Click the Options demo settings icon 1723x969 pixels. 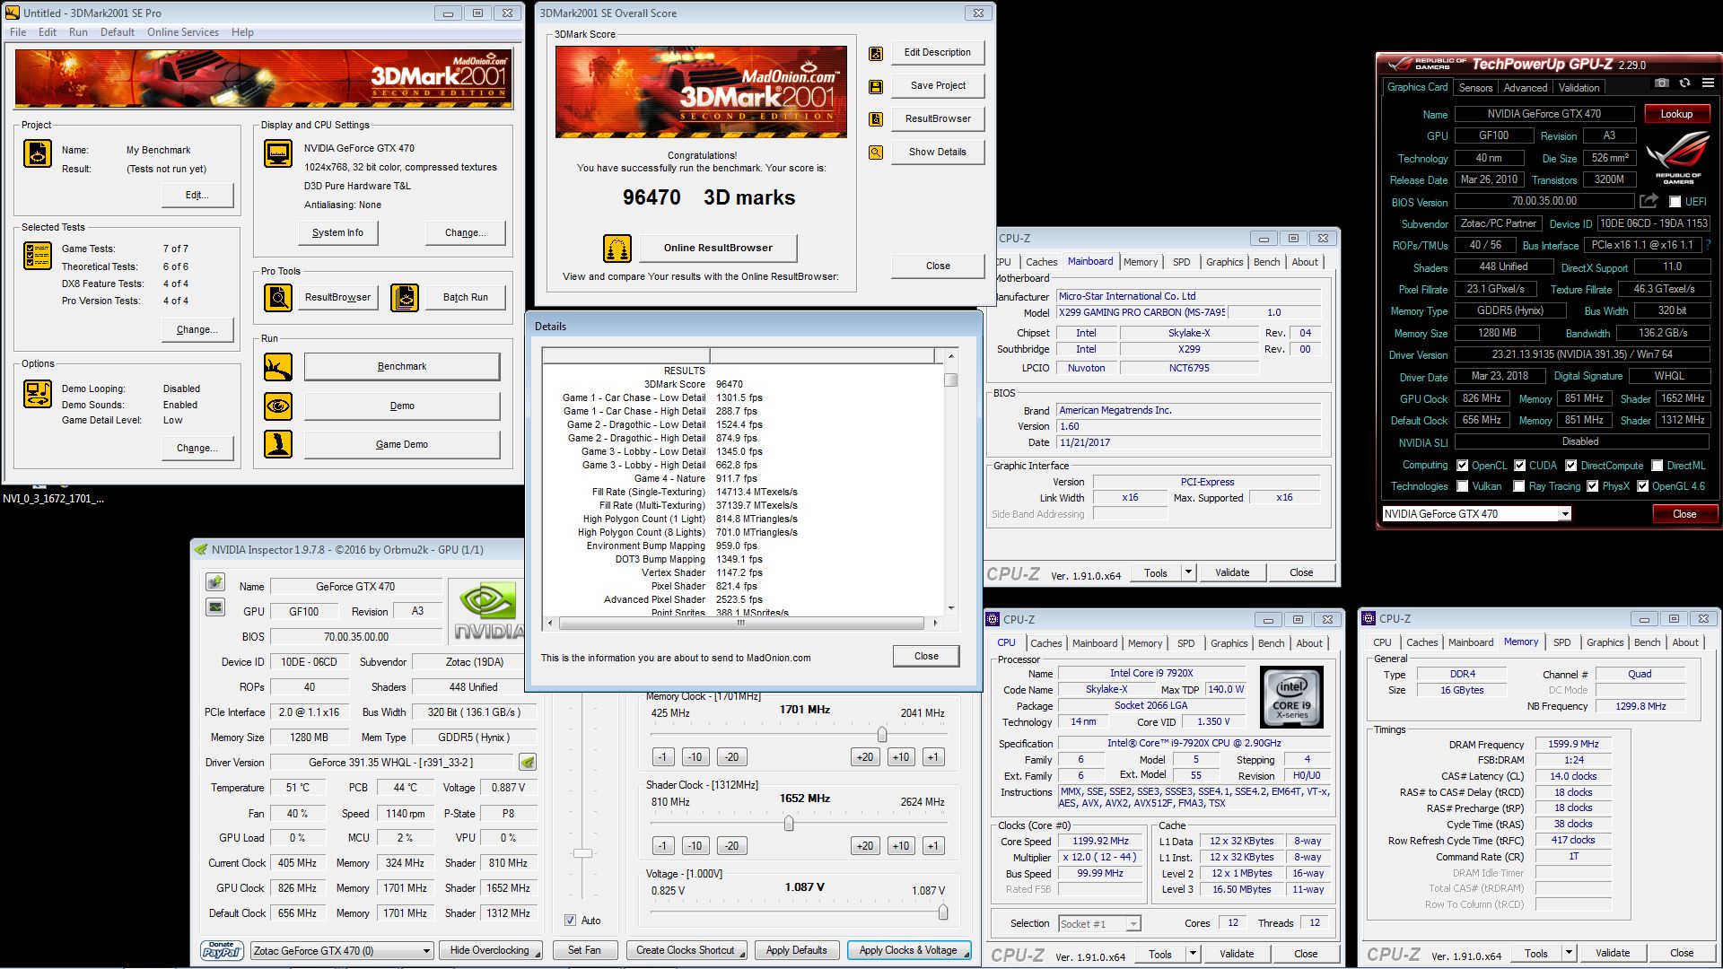pyautogui.click(x=38, y=394)
